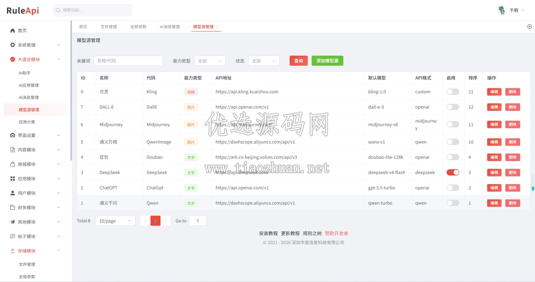Click 删除 for the 通义千问 row
Viewport: 535px width, 282px height.
point(512,203)
